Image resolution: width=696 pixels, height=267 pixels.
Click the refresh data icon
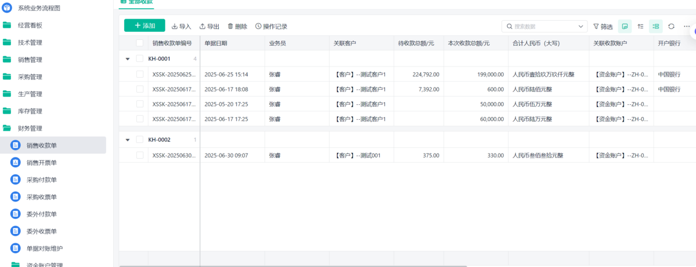pyautogui.click(x=671, y=26)
